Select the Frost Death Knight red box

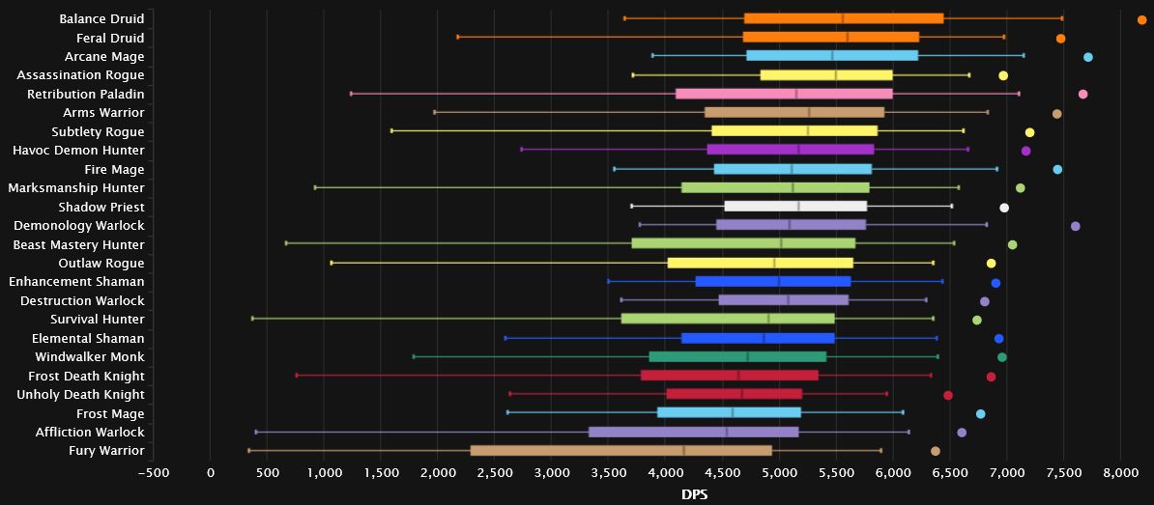(729, 376)
